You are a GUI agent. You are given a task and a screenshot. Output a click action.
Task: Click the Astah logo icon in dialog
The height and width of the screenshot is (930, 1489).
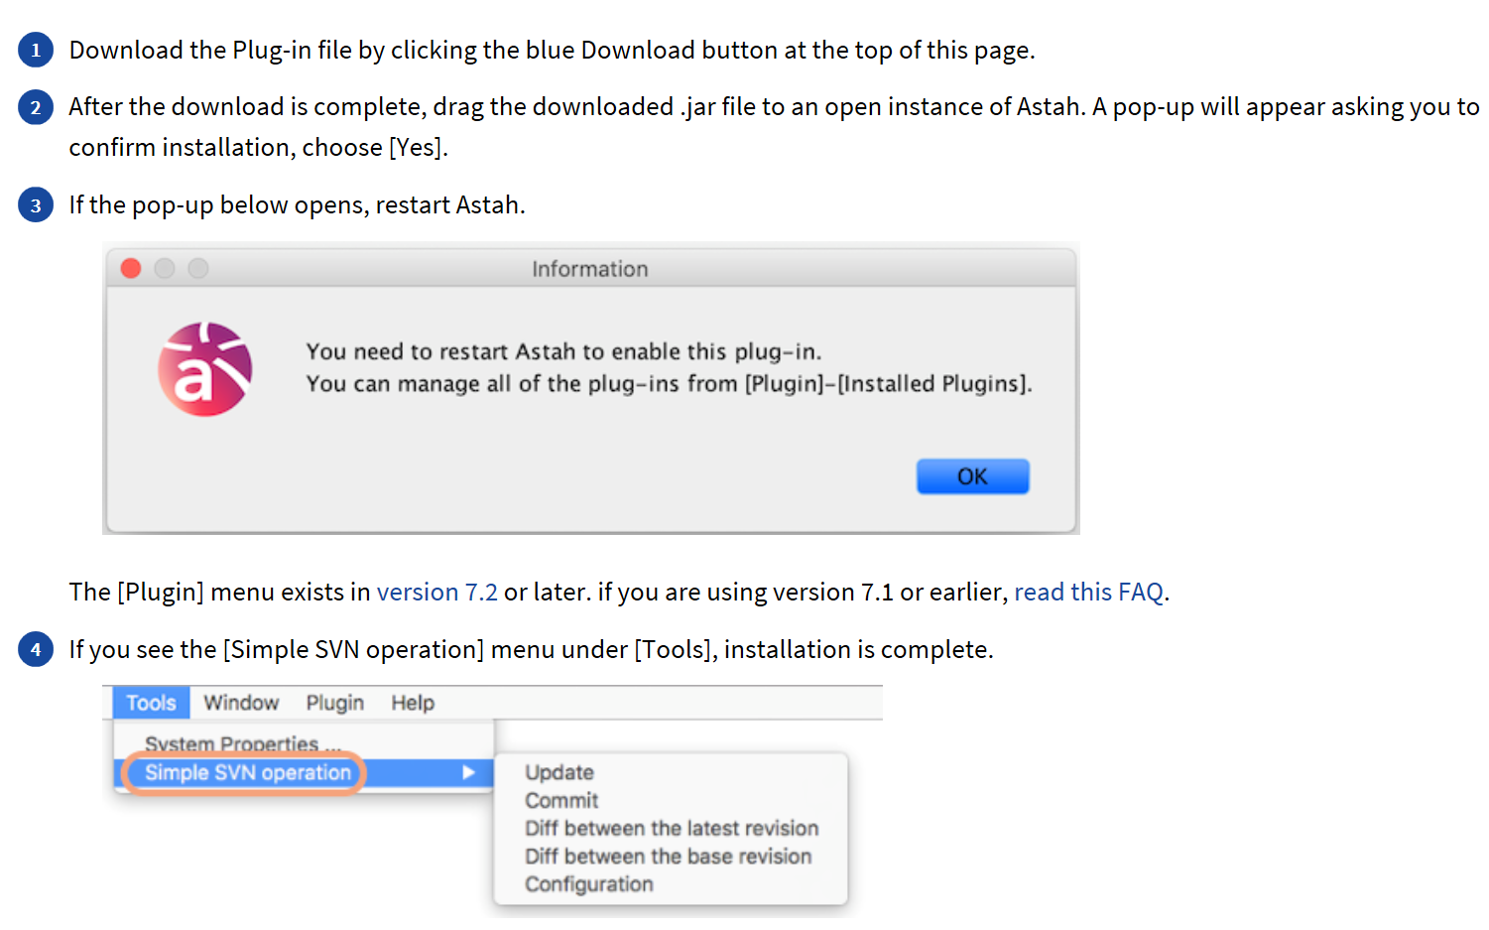coord(205,368)
